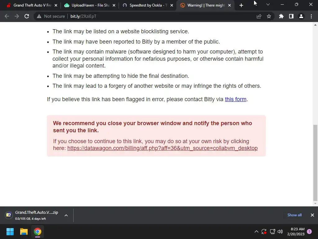Screen dimensions: 318x239
Task: Click the 7-Zip file icon in downloads bar
Action: click(9, 215)
